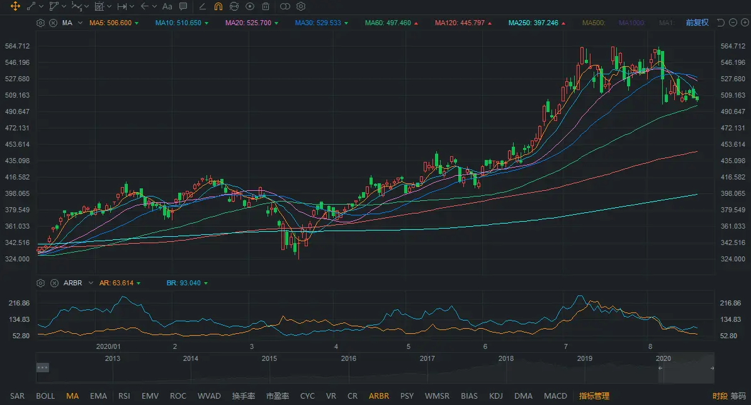Open ARBR indicator settings gear
This screenshot has width=751, height=405.
[x=41, y=283]
